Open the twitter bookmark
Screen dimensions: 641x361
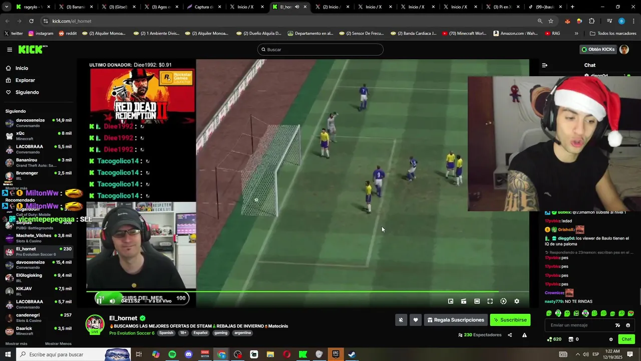(14, 34)
